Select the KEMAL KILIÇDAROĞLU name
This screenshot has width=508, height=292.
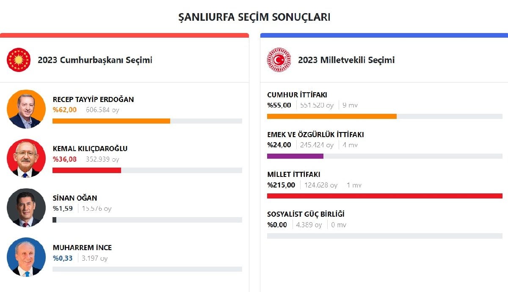[x=90, y=149]
